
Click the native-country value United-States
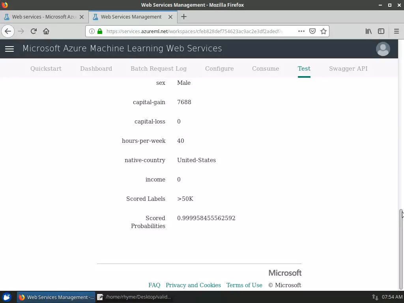[196, 160]
